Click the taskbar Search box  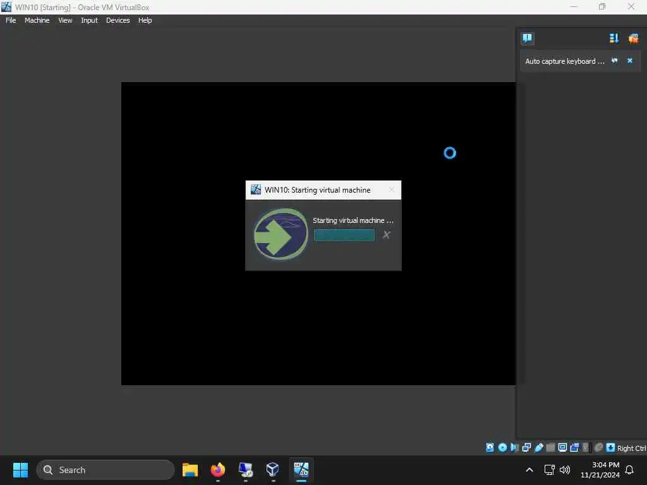point(106,470)
